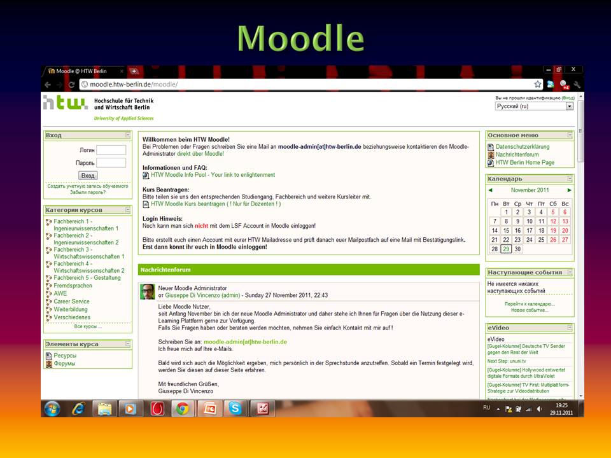Viewport: 611px width, 458px height.
Task: Open the Windows Start orb
Action: tap(52, 408)
